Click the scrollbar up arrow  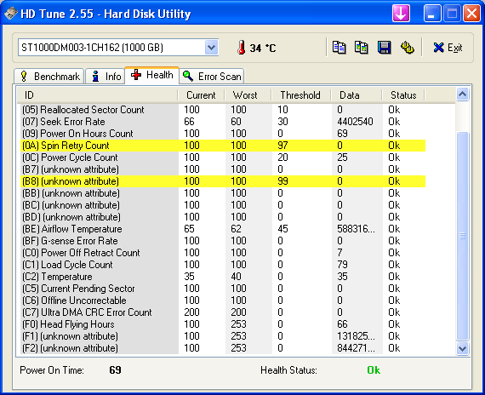[x=462, y=94]
